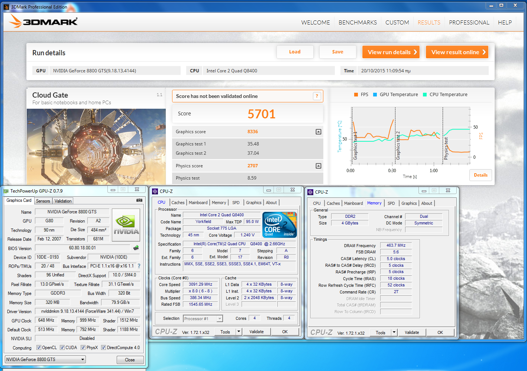Open Memory tab in the CPU window
The width and height of the screenshot is (527, 371).
point(219,203)
